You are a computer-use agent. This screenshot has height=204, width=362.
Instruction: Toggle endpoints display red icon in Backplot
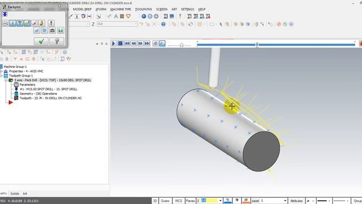click(x=35, y=23)
